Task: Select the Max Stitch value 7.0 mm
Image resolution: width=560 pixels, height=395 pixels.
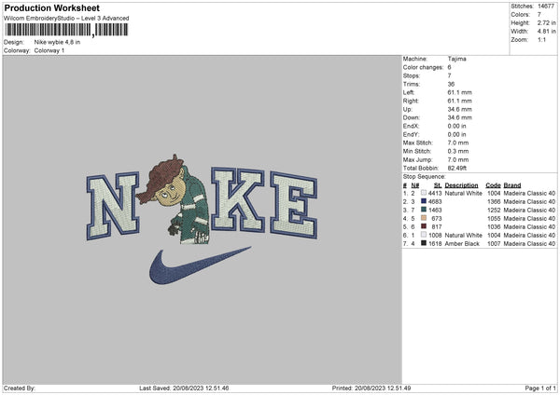Action: [x=458, y=143]
